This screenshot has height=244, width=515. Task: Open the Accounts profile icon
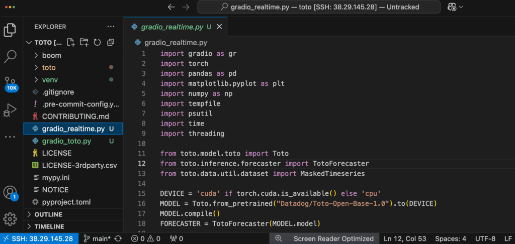10,192
